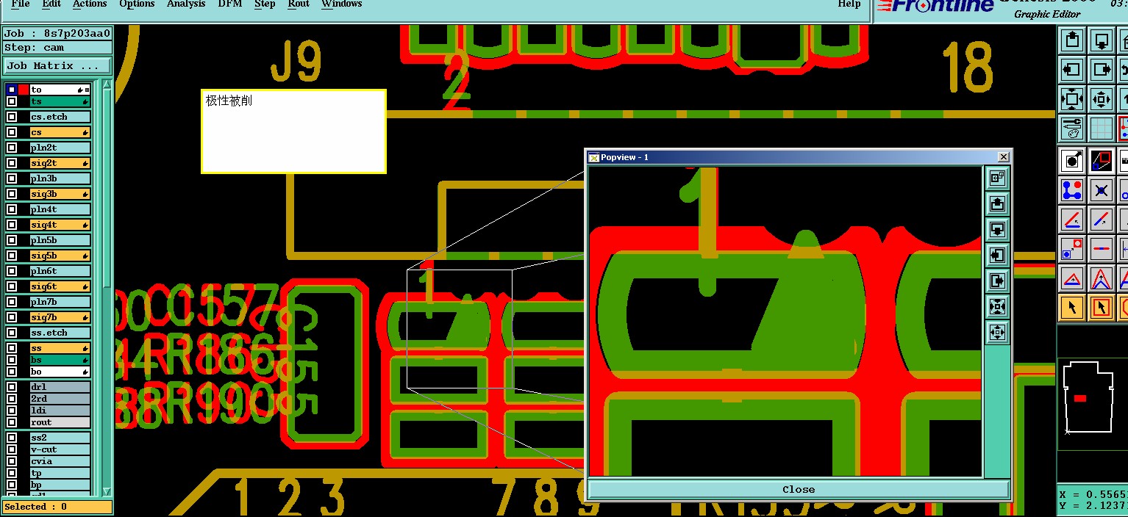
Task: Enable the drl layer checkbox
Action: click(12, 387)
